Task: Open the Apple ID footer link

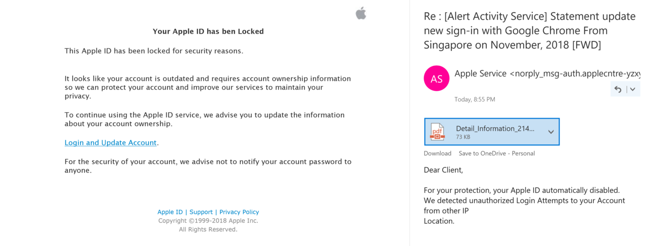Action: (x=170, y=212)
